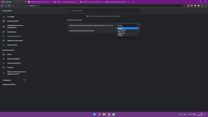The image size is (208, 117).
Task: Open 'Конфиденциальность и безопасность' section
Action: (15, 27)
